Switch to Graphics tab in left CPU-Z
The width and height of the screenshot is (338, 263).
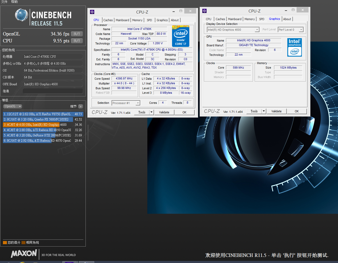click(x=162, y=20)
